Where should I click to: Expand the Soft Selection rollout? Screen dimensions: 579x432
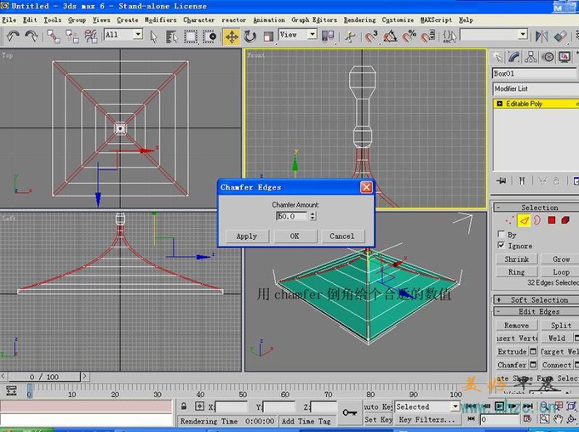tap(538, 299)
